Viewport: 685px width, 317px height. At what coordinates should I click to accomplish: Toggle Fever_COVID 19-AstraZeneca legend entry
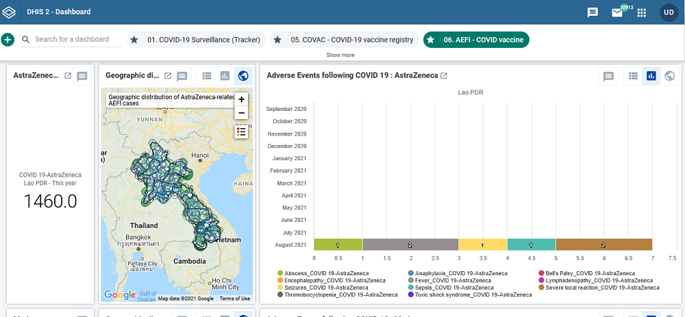449,280
